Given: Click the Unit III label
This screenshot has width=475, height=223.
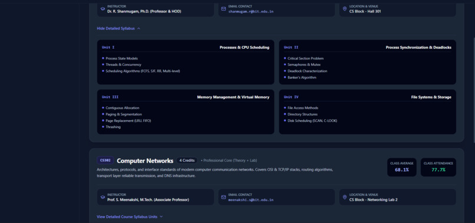Looking at the screenshot, I should pos(110,97).
